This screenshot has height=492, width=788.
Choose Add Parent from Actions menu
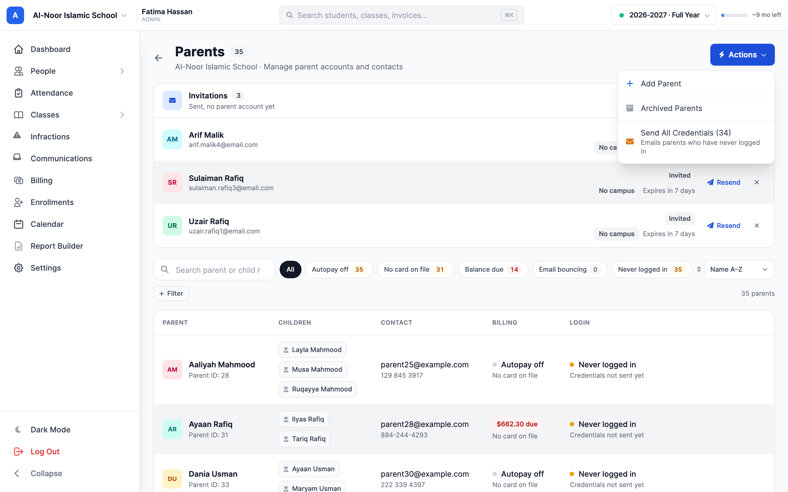[696, 84]
